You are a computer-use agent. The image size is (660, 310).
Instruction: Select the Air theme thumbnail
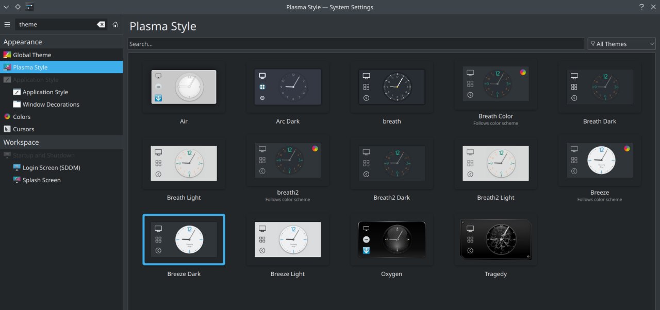tap(184, 87)
